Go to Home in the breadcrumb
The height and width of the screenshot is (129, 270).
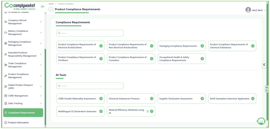coord(51,4)
